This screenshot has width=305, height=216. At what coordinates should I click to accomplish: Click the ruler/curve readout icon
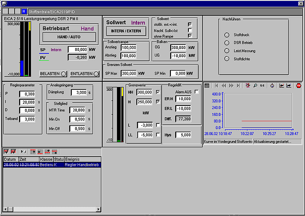click(248, 85)
